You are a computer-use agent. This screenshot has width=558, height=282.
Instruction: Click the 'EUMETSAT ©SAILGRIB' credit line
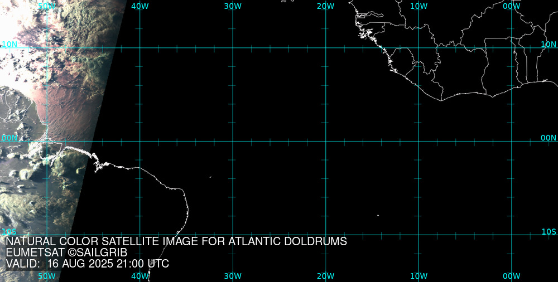[x=66, y=252]
